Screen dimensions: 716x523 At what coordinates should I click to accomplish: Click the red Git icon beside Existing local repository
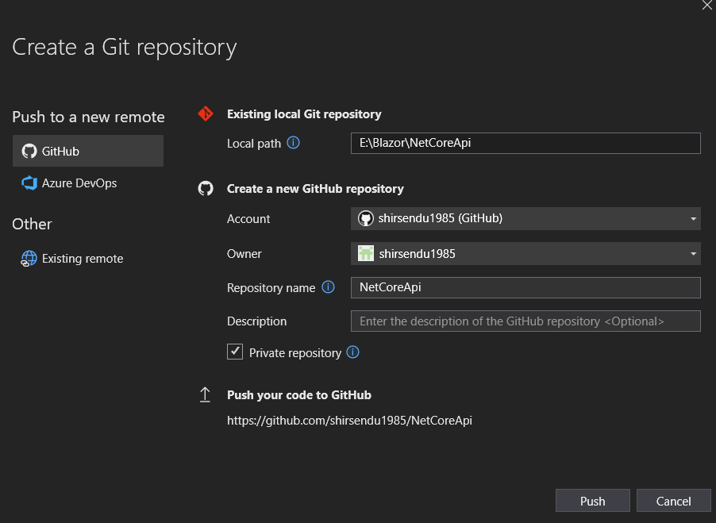205,113
